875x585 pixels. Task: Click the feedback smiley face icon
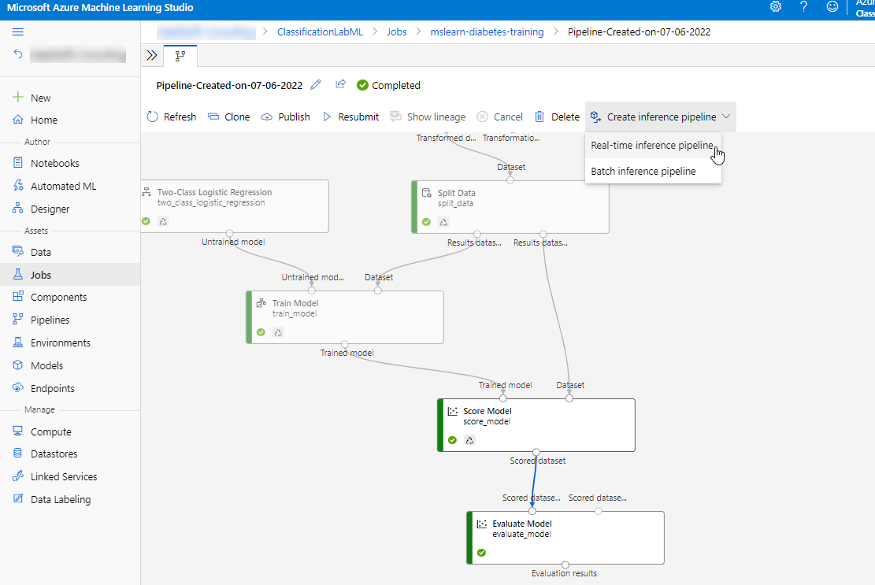[x=832, y=7]
